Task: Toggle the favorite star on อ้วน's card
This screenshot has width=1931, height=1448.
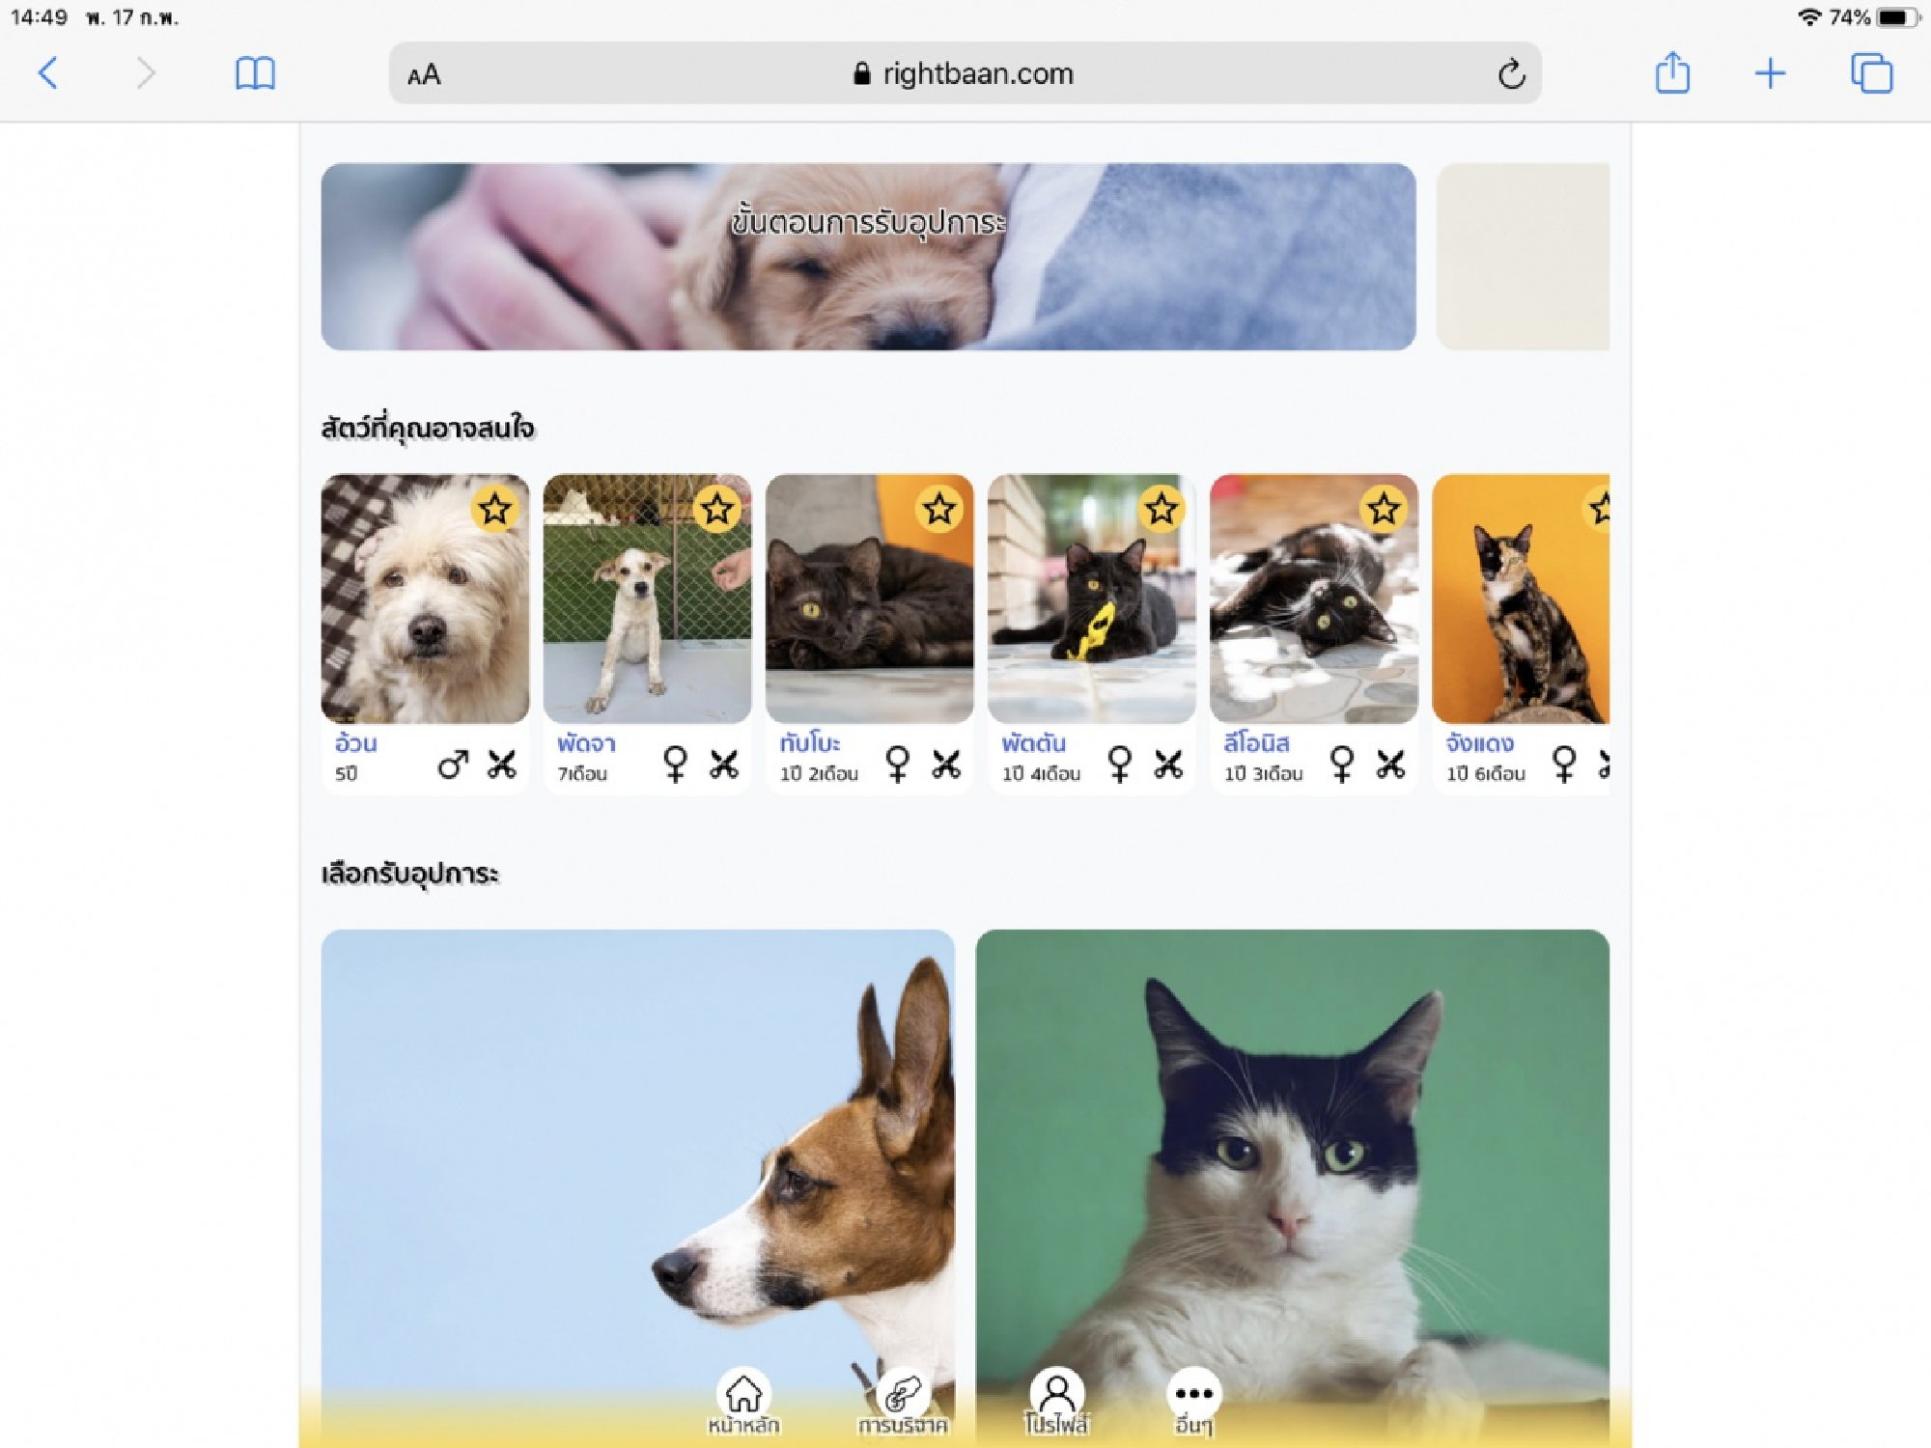Action: coord(495,509)
